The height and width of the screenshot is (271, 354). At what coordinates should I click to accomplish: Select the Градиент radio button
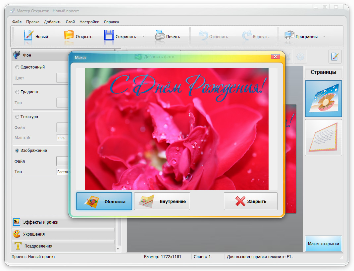pyautogui.click(x=17, y=92)
